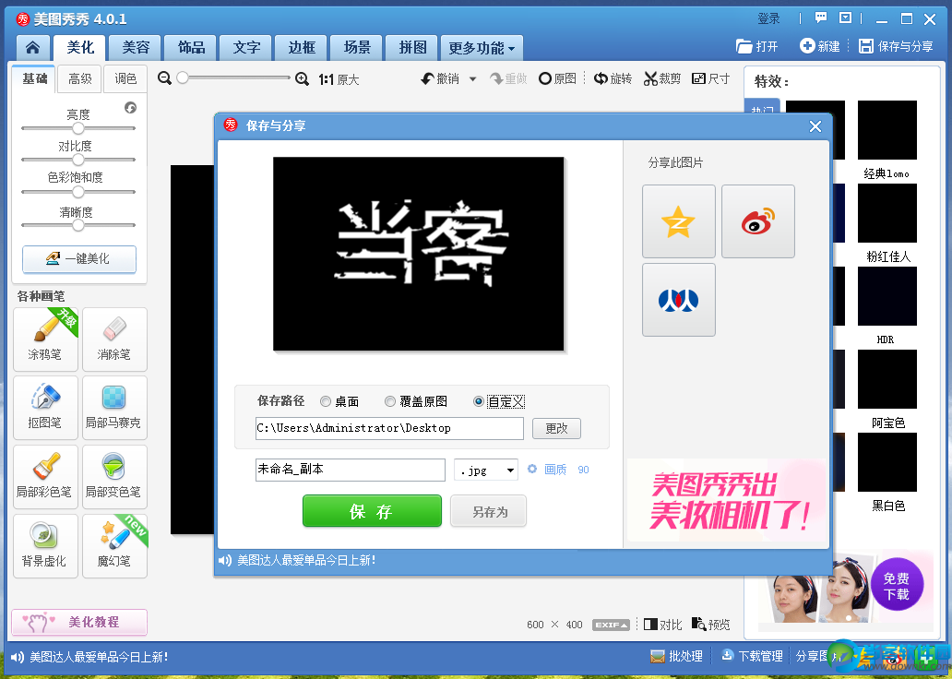
Task: Select the 背景虚化 background blur tool
Action: pos(45,546)
